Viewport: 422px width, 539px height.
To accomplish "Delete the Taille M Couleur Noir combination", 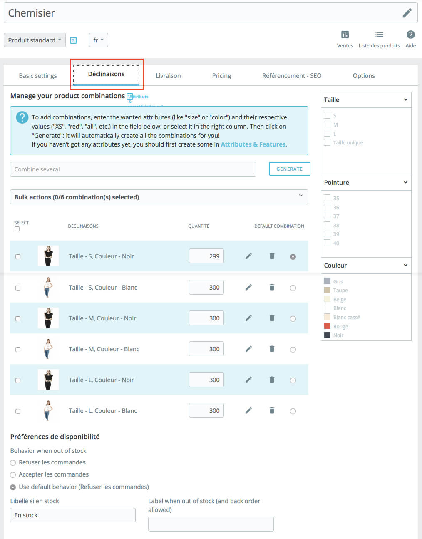I will tap(272, 318).
